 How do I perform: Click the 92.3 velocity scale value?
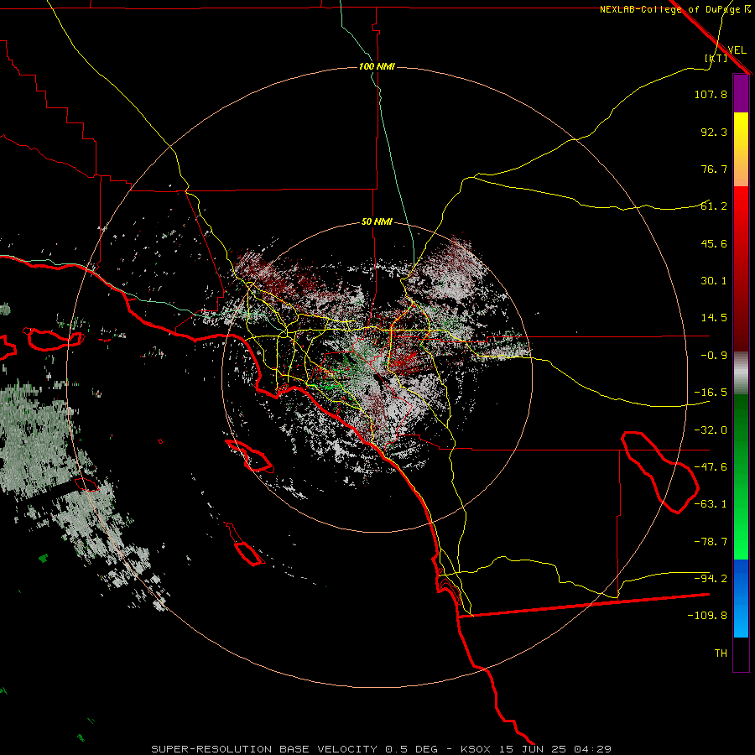point(714,132)
